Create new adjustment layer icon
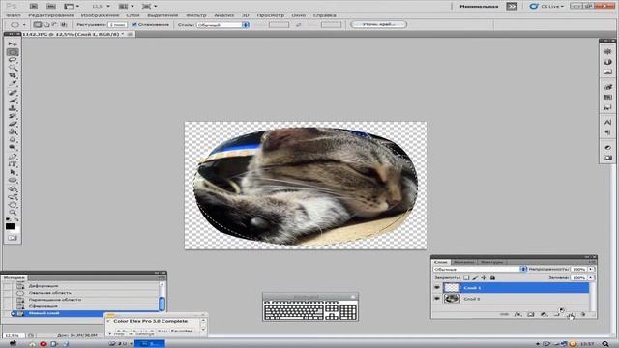The image size is (619, 348). point(544,314)
